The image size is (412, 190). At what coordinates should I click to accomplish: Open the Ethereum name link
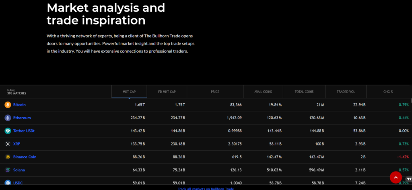pos(22,118)
